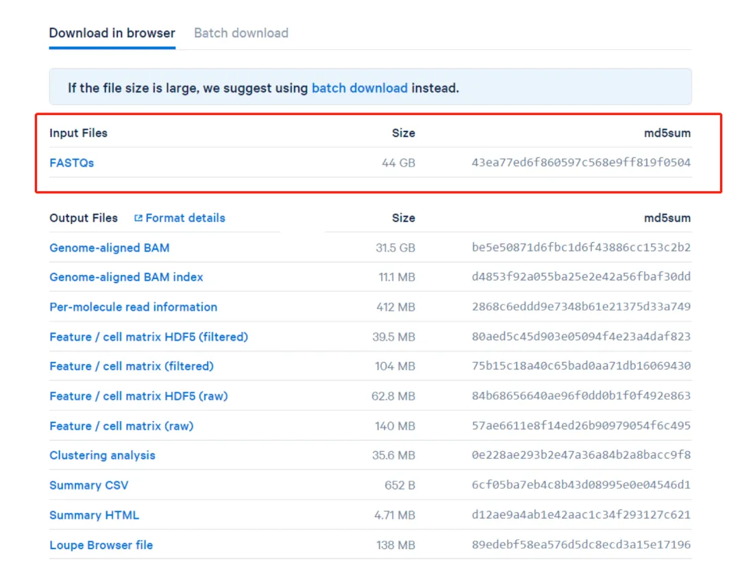Download the Loupe Browser file

[101, 545]
